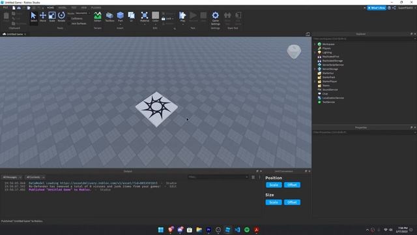Expand the Workspace node
The width and height of the screenshot is (417, 235).
coord(315,44)
